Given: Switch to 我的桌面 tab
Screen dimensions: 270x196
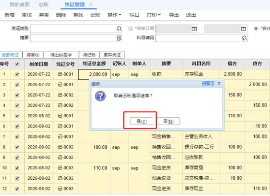Looking at the screenshot, I should click(20, 4).
